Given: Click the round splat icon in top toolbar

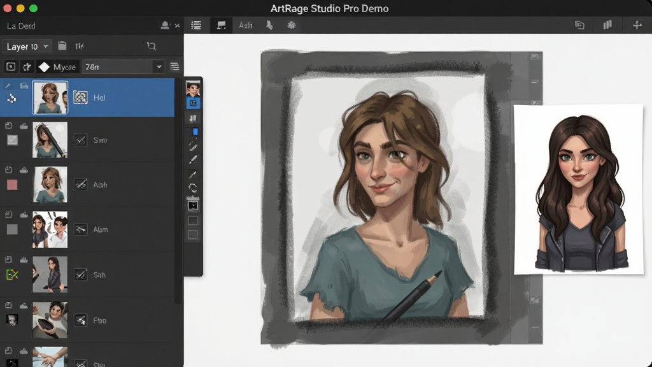Looking at the screenshot, I should (x=292, y=25).
